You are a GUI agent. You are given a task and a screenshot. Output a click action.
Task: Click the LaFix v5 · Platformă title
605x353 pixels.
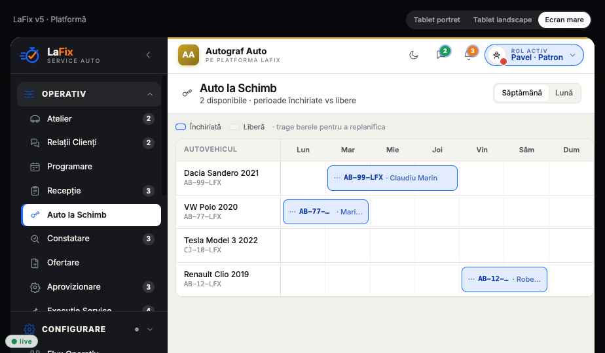click(49, 19)
